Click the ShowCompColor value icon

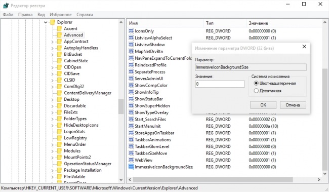click(131, 85)
